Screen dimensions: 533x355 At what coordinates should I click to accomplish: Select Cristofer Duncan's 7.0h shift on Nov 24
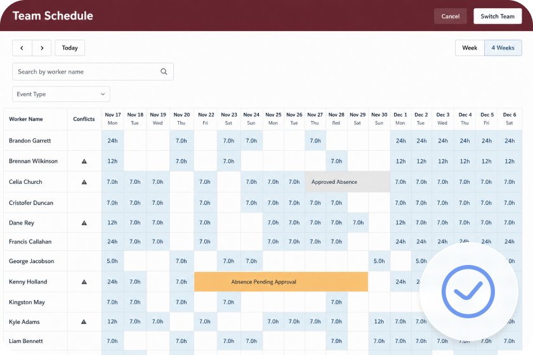(251, 203)
